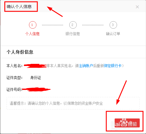The width and height of the screenshot is (146, 134).
Task: Select the step 1 circle icon
Action: (x=33, y=25)
